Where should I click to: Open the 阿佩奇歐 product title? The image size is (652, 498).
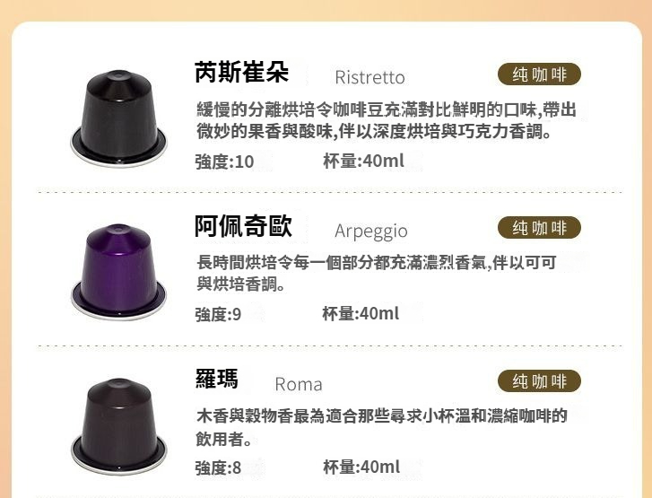point(243,226)
